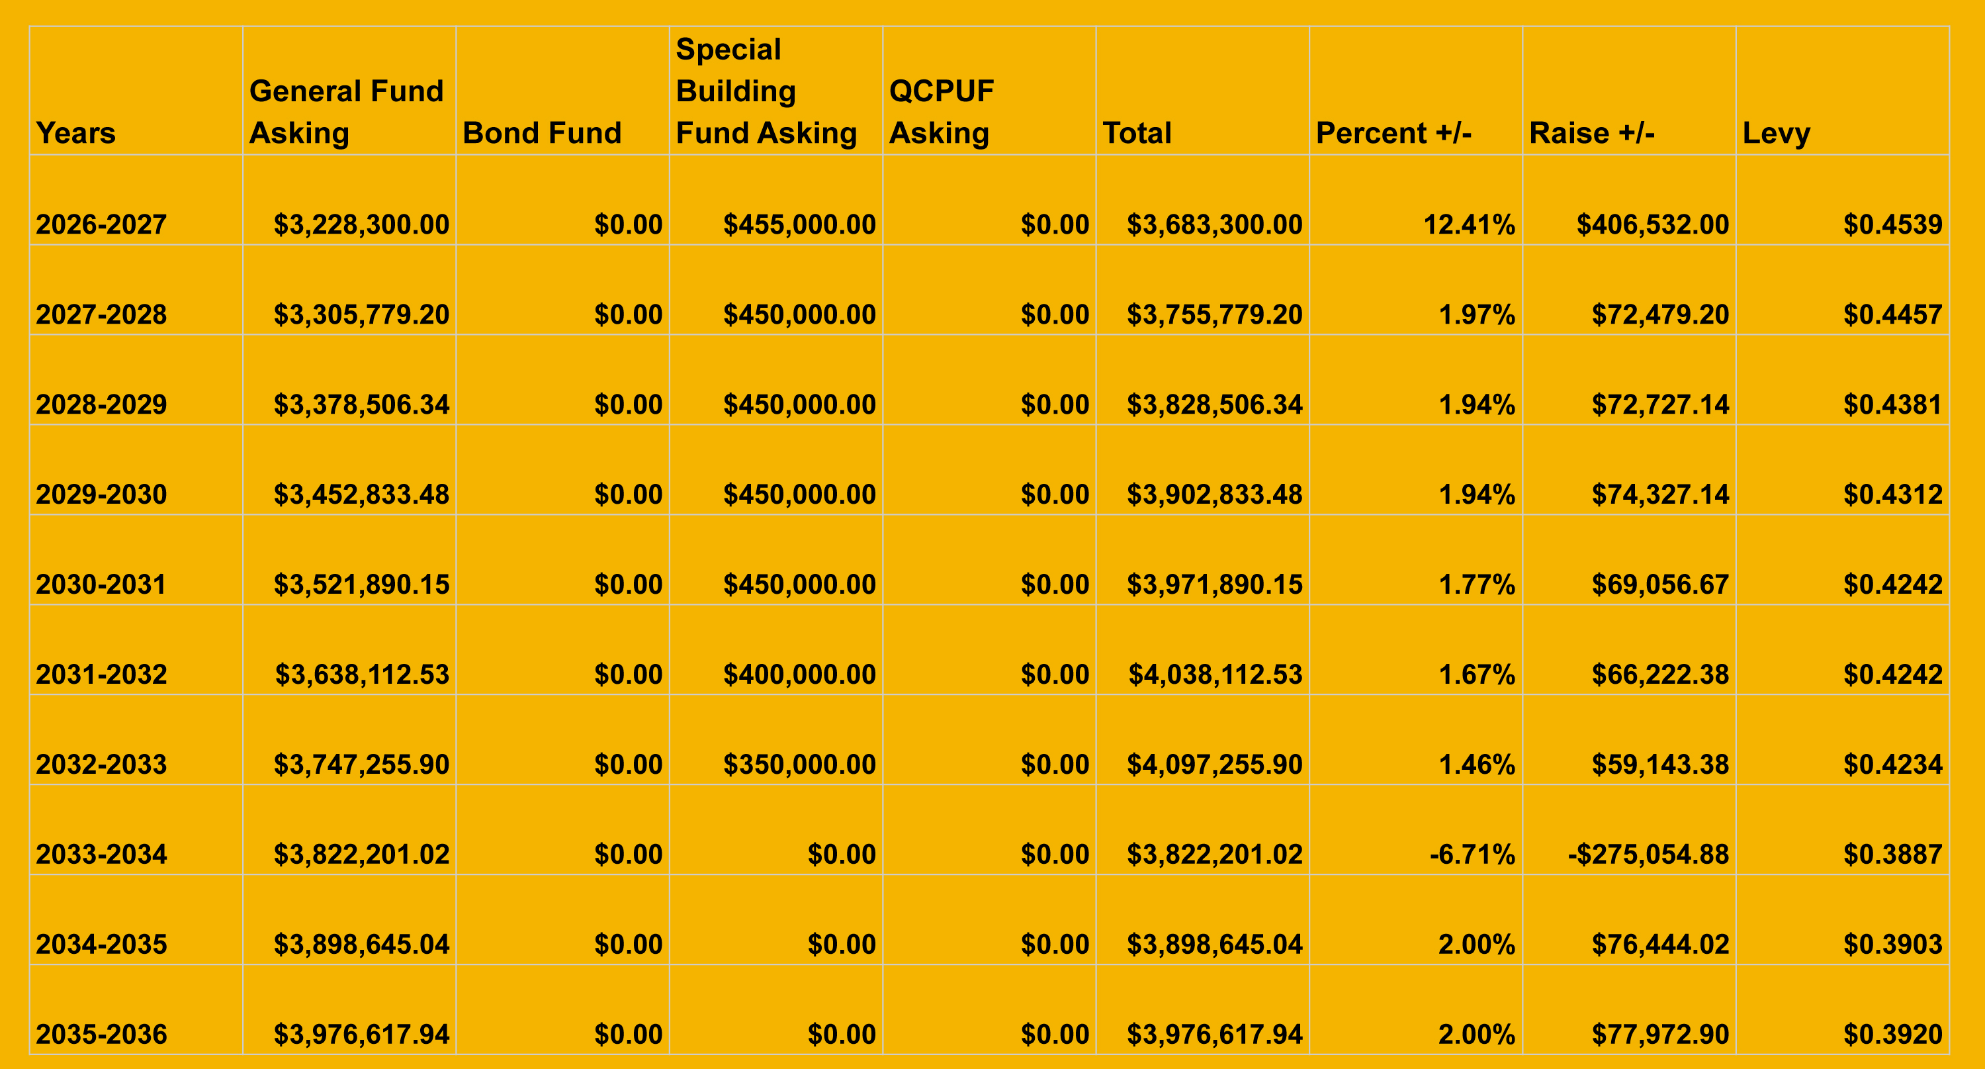Select the Years column header cell
This screenshot has width=1985, height=1069.
tap(136, 90)
